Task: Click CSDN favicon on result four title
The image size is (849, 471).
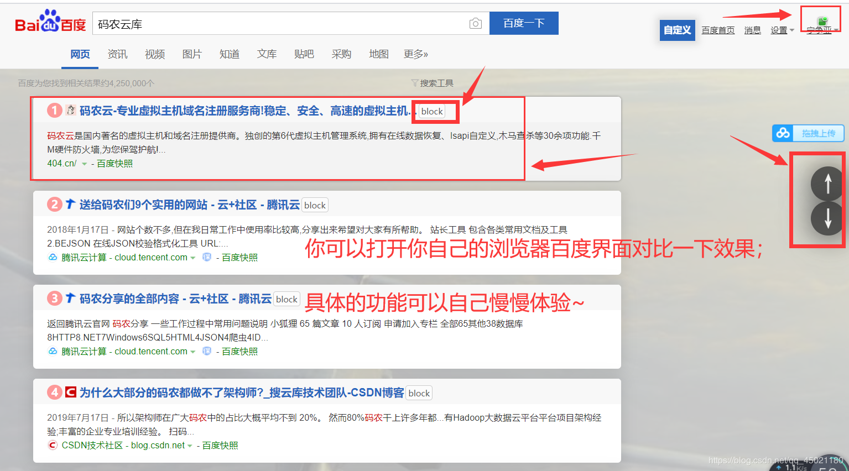Action: 70,393
